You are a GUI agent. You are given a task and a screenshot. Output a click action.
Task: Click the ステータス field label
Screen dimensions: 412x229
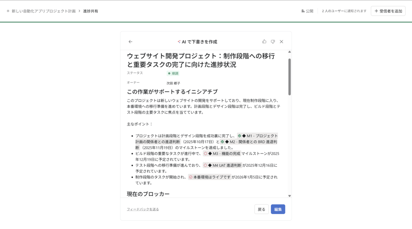tap(135, 73)
